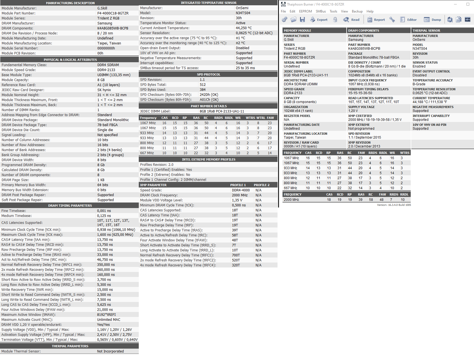Click the JEDEC Raw Card Designer SK hynix value
Screen dimensions: 474x360
[x=104, y=90]
